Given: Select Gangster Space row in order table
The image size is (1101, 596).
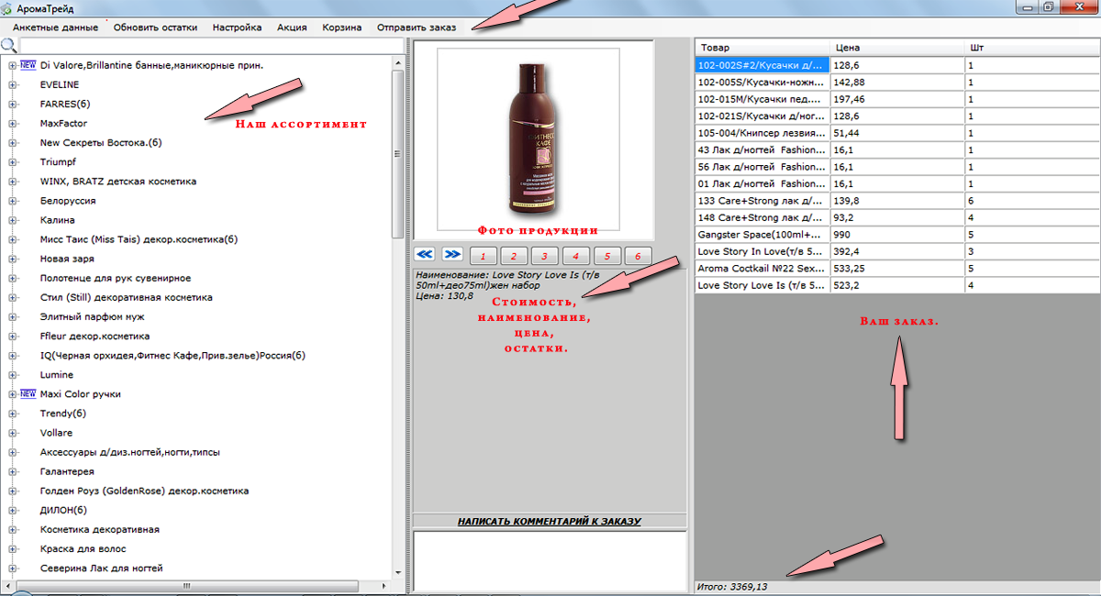Looking at the screenshot, I should click(x=897, y=234).
